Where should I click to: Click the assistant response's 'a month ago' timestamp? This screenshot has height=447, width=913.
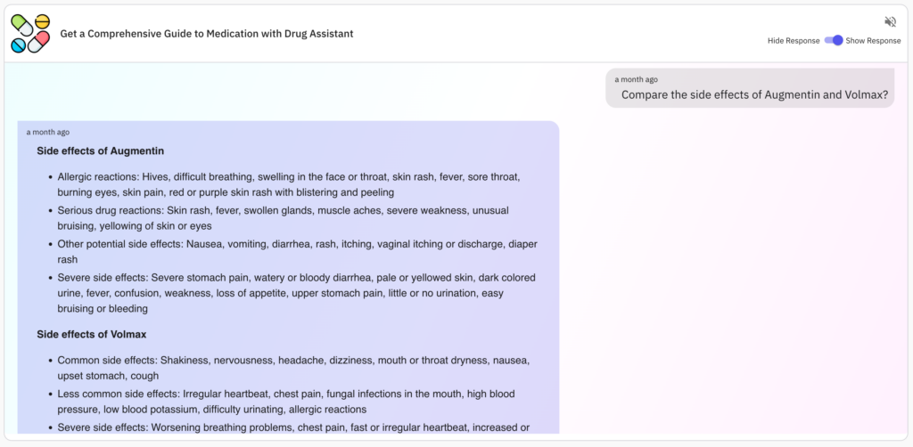[x=48, y=133]
